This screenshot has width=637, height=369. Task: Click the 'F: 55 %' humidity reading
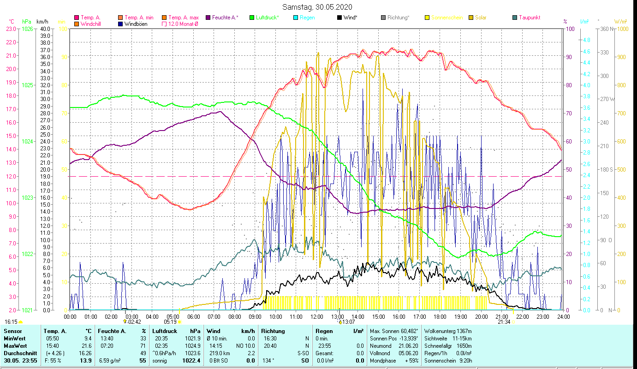(53, 360)
